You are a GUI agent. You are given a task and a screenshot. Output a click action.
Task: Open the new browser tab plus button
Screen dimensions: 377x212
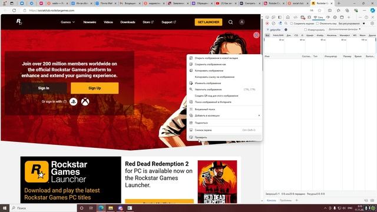[x=339, y=4]
